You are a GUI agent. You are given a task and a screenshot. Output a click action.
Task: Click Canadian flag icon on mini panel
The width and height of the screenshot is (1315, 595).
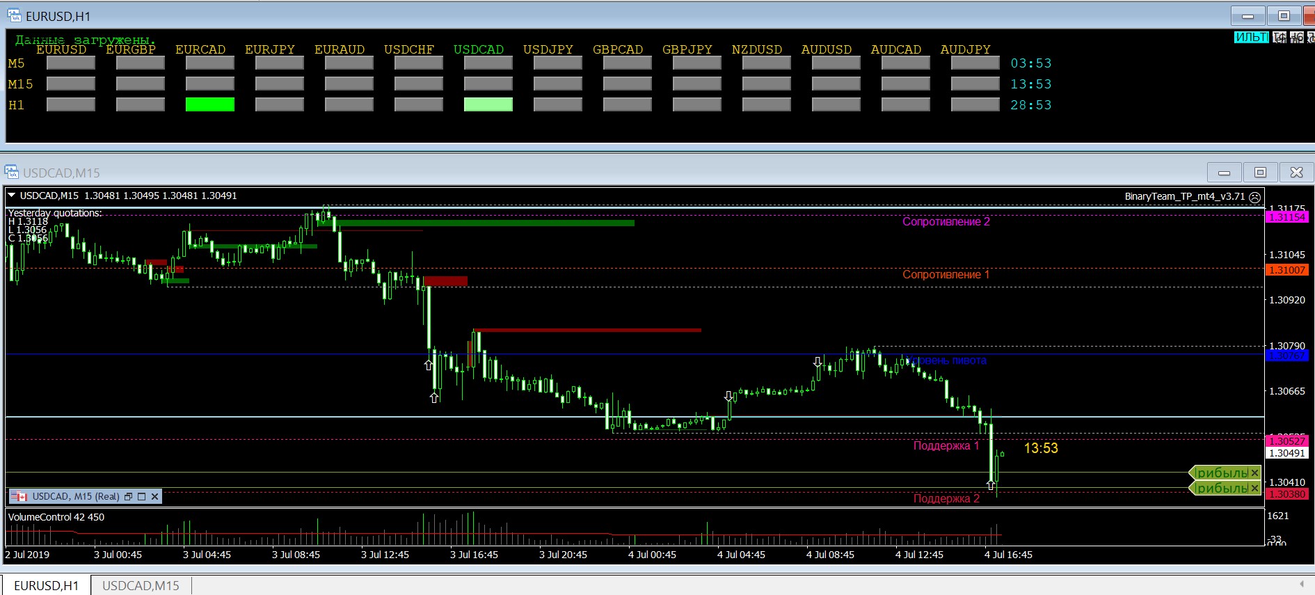pos(19,496)
